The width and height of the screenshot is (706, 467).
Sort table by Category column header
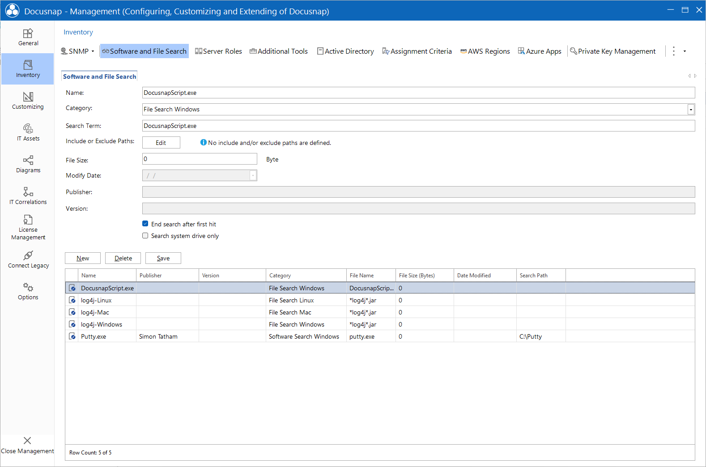306,276
